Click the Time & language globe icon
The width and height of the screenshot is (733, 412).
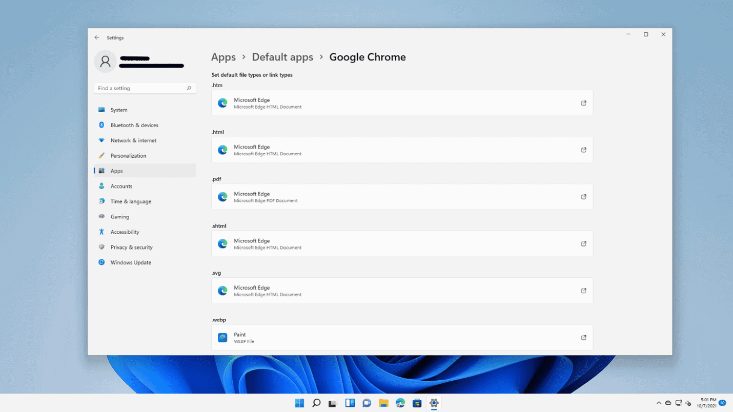tap(101, 201)
